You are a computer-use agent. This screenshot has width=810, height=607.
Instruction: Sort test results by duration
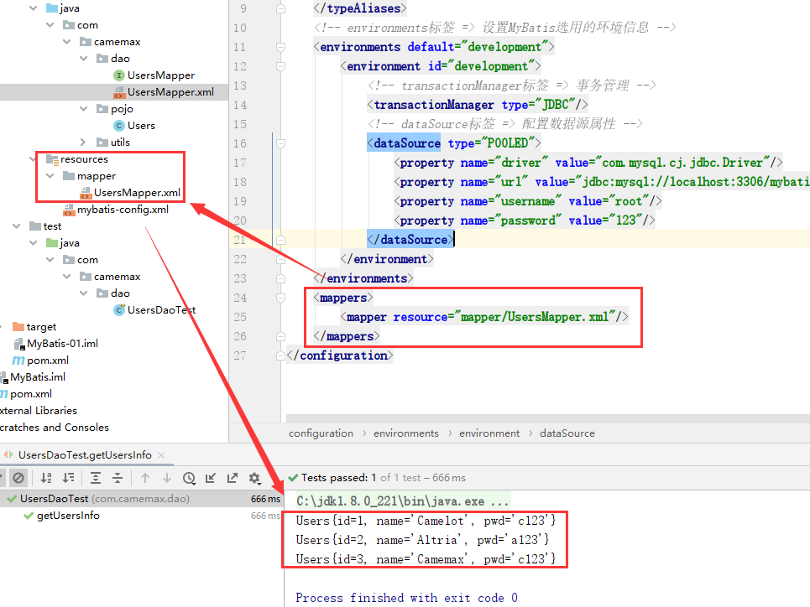click(68, 478)
